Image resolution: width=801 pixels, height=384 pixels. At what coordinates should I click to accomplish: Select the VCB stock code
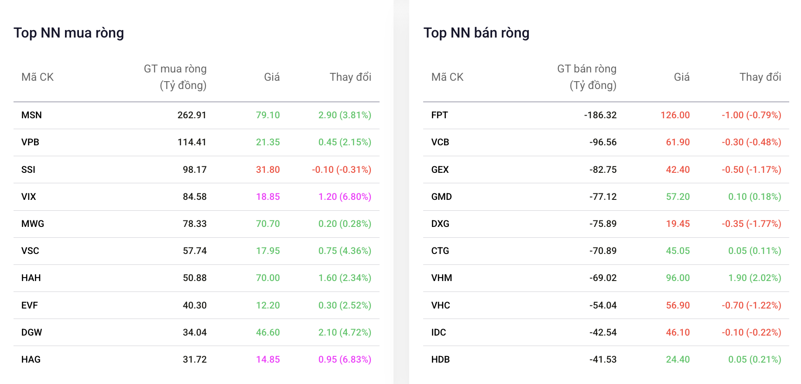[x=440, y=142]
